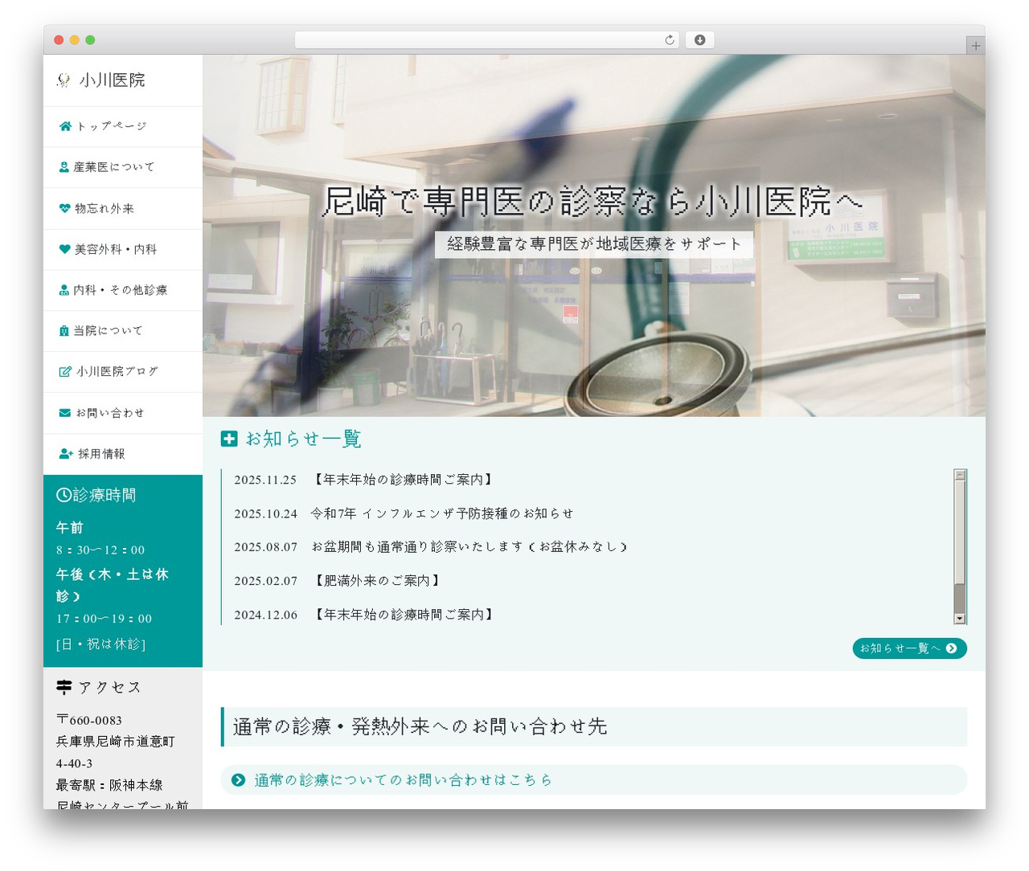Click the browser download icon

pyautogui.click(x=700, y=40)
